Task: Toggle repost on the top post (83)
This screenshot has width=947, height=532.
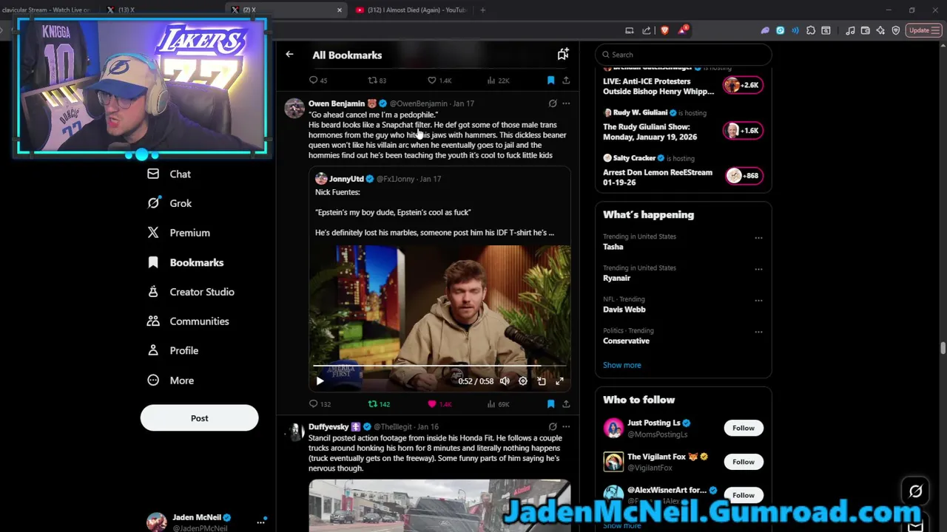Action: [x=377, y=80]
